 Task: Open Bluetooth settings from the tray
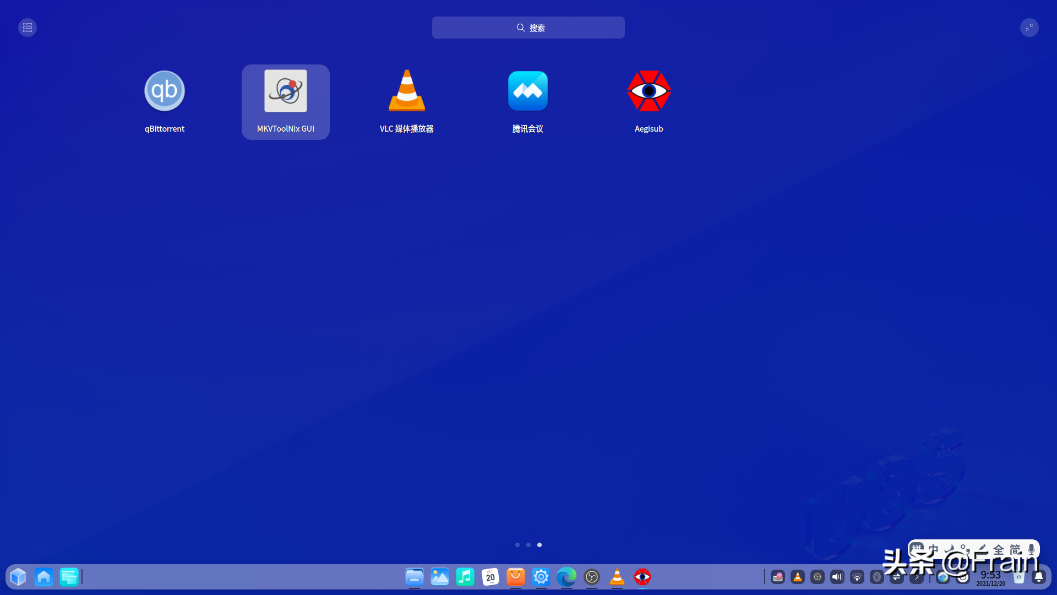pyautogui.click(x=876, y=577)
